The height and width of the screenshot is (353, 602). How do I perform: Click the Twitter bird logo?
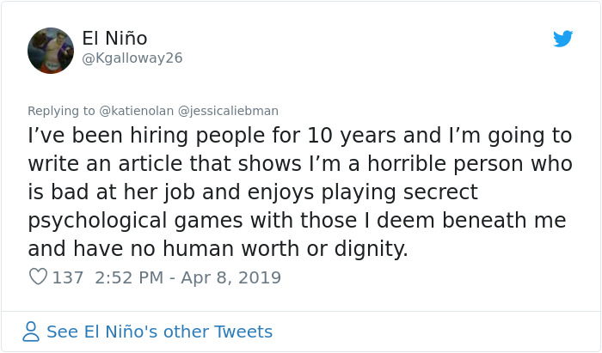pos(562,39)
